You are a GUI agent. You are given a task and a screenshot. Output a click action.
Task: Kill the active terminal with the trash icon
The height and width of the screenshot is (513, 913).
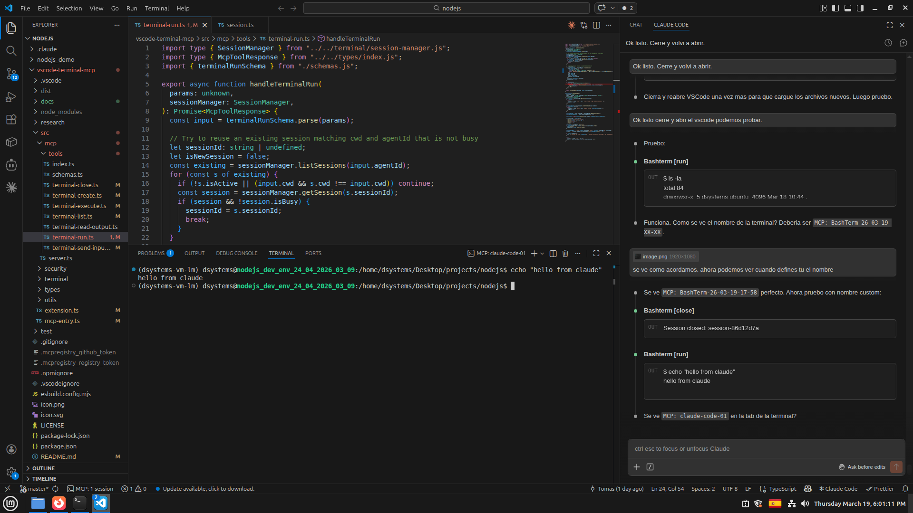point(565,253)
